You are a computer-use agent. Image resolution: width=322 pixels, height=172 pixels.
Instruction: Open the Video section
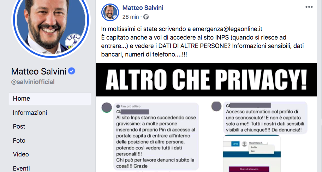click(21, 154)
